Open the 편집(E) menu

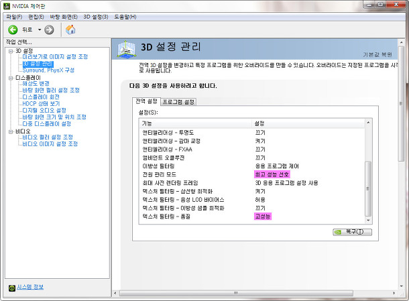click(x=36, y=17)
